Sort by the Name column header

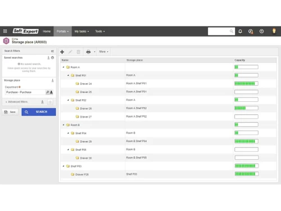coord(65,60)
